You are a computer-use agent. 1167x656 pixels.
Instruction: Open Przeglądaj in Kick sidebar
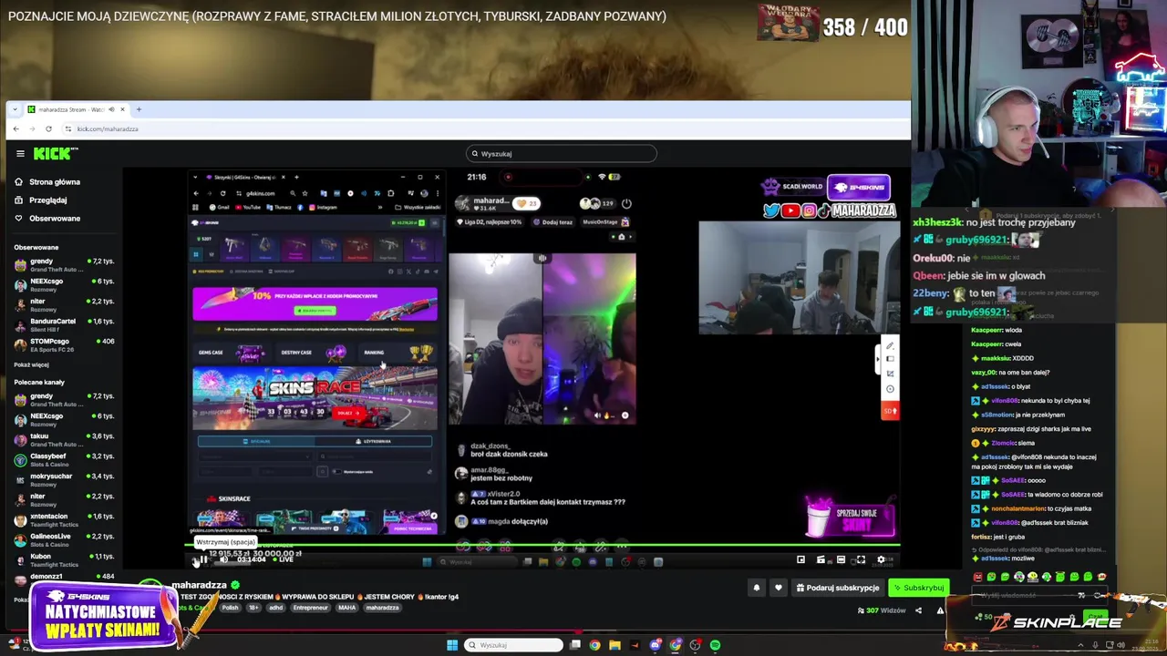tap(41, 200)
